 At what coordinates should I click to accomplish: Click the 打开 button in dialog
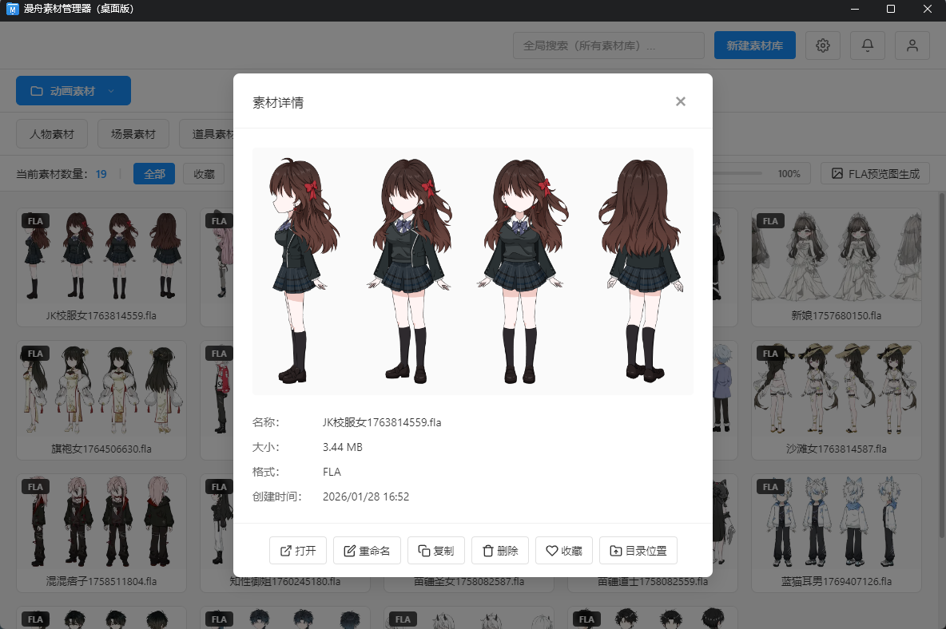tap(298, 551)
